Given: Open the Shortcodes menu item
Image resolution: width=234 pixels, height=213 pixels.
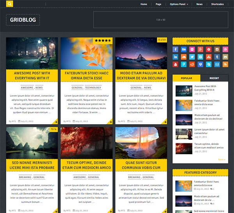Looking at the screenshot, I should pos(217,4).
